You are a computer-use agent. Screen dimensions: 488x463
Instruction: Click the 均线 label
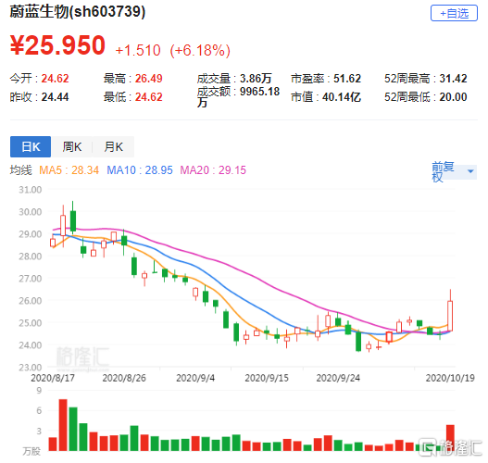(21, 170)
